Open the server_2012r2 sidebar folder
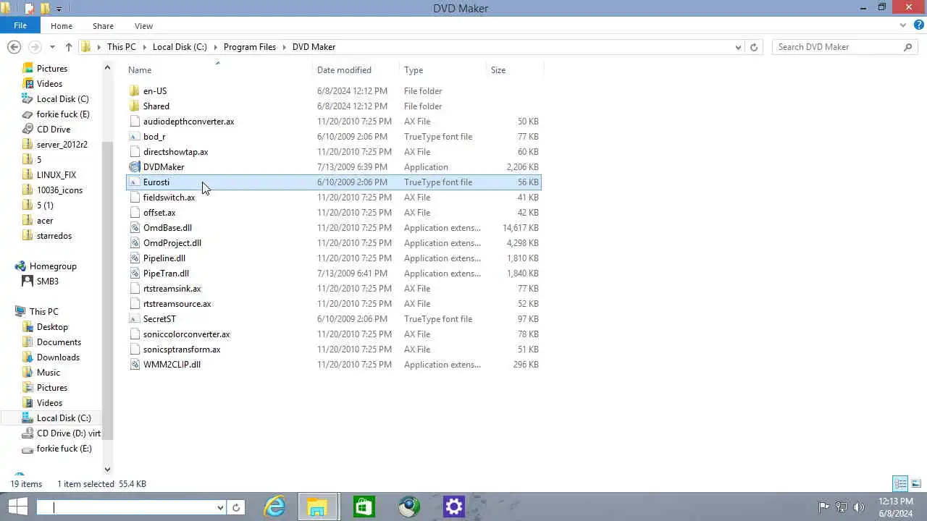The width and height of the screenshot is (927, 521). point(55,145)
